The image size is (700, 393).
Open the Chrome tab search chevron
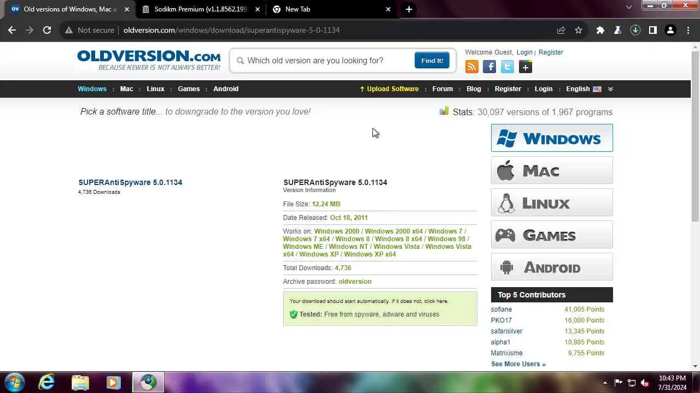(x=629, y=7)
